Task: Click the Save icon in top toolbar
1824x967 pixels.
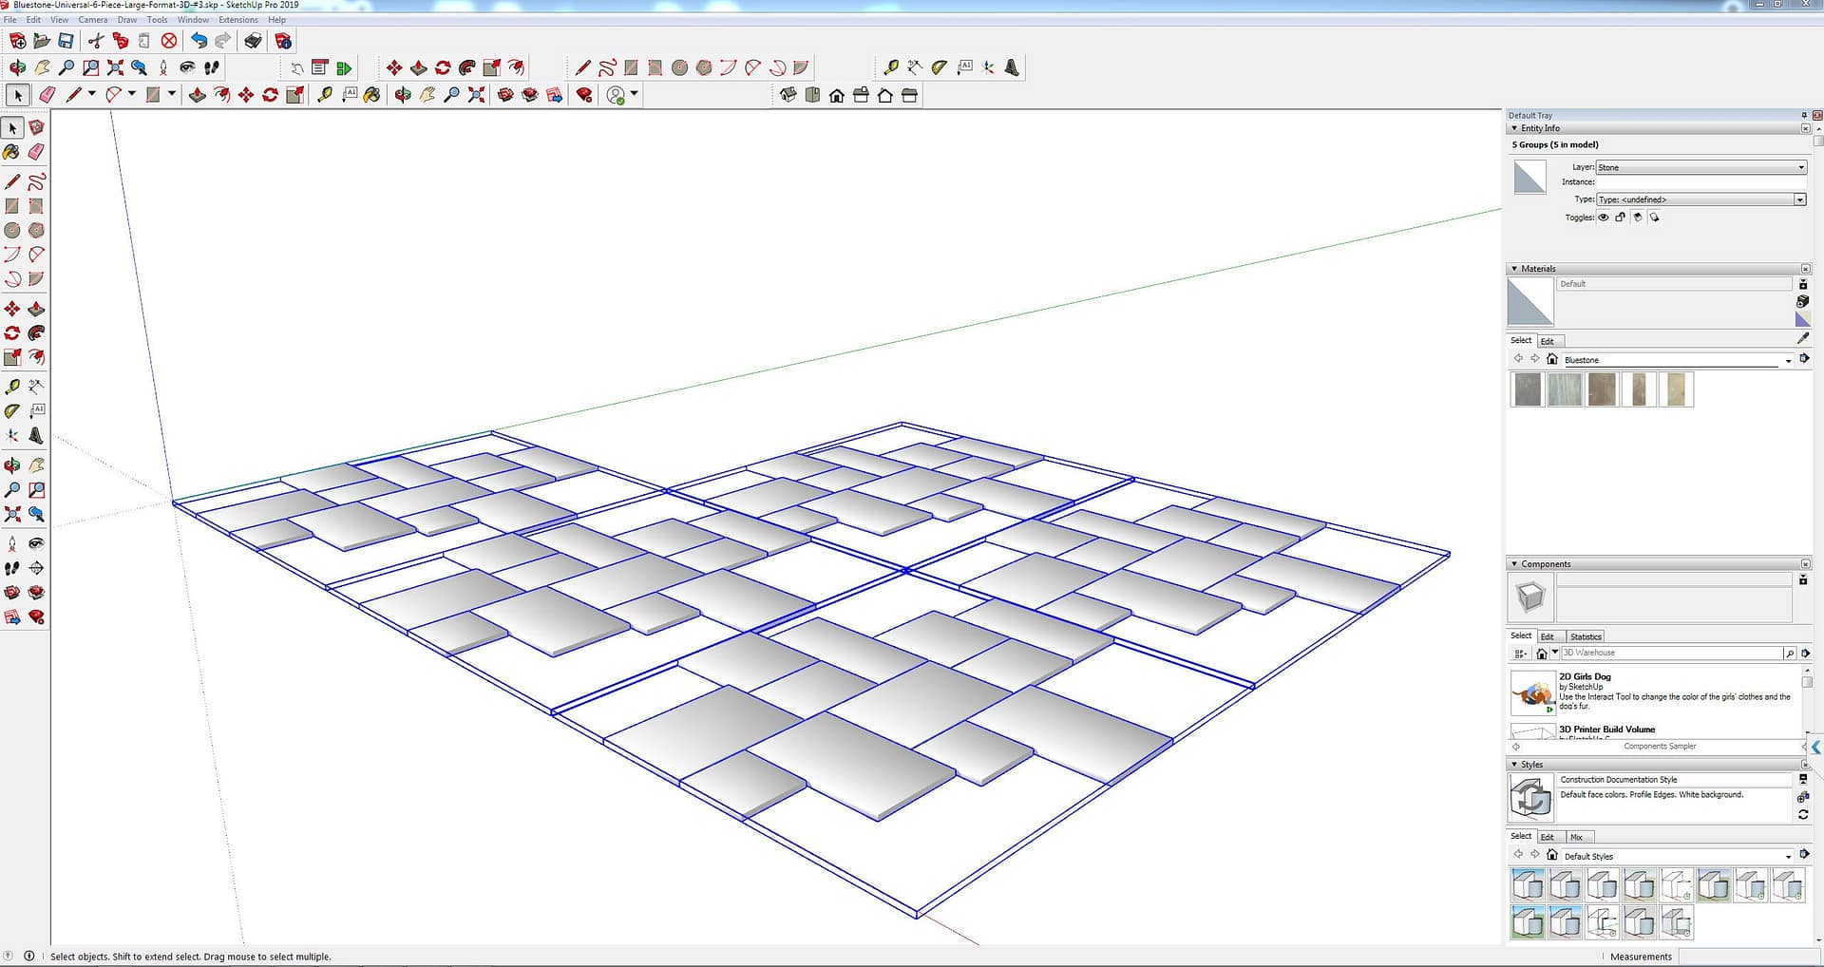Action: coord(66,41)
